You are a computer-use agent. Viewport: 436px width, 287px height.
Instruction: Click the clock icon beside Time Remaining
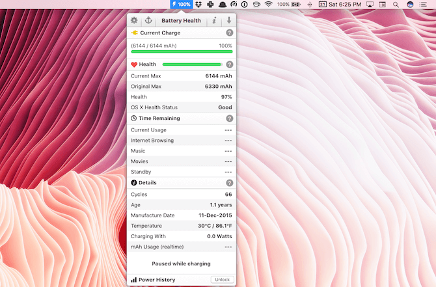coord(134,118)
